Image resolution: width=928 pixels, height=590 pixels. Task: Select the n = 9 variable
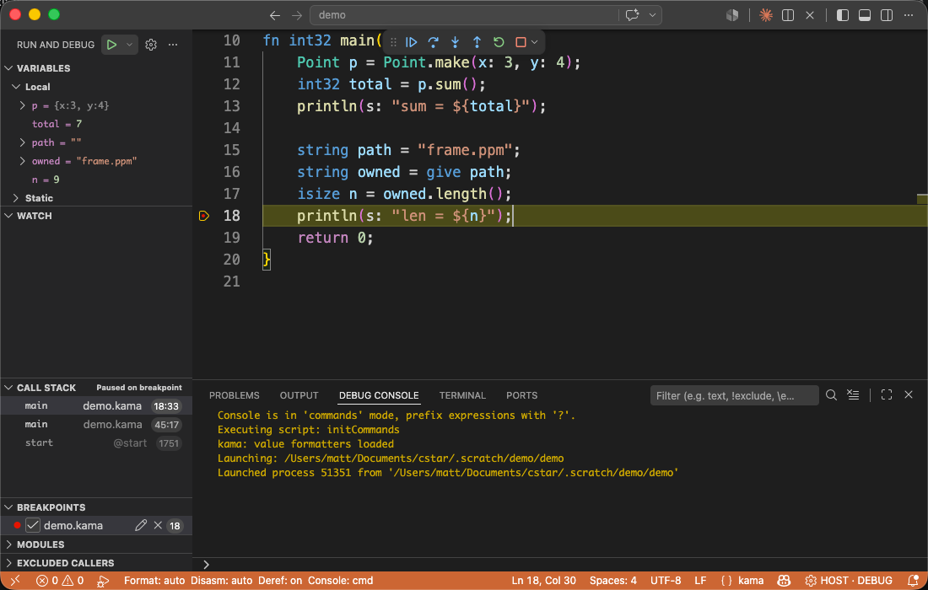pos(96,180)
